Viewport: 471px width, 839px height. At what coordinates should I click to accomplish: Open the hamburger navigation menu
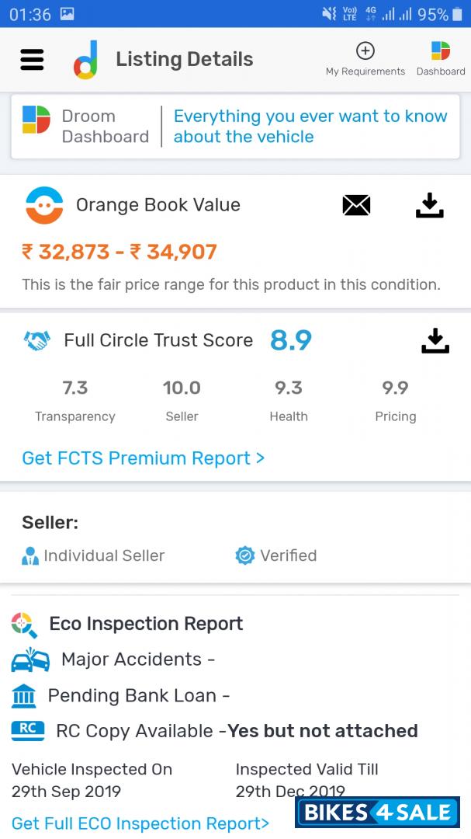click(32, 60)
